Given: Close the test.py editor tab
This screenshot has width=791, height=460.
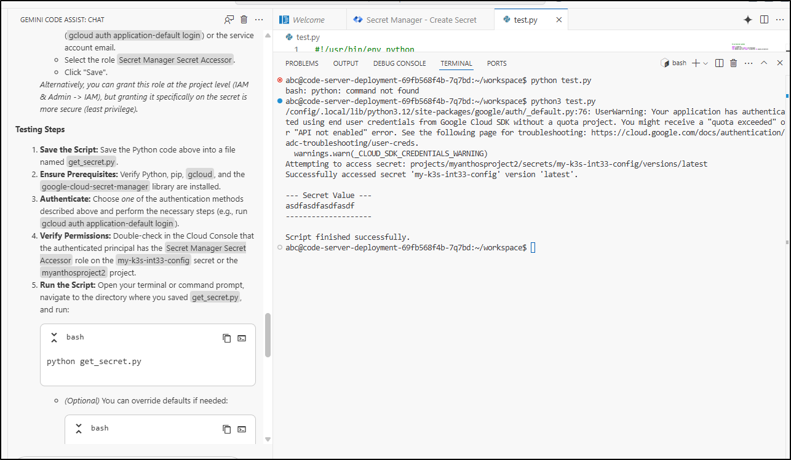Looking at the screenshot, I should pyautogui.click(x=559, y=20).
